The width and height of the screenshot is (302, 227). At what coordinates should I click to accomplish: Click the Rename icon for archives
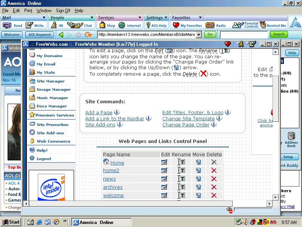coord(182,187)
